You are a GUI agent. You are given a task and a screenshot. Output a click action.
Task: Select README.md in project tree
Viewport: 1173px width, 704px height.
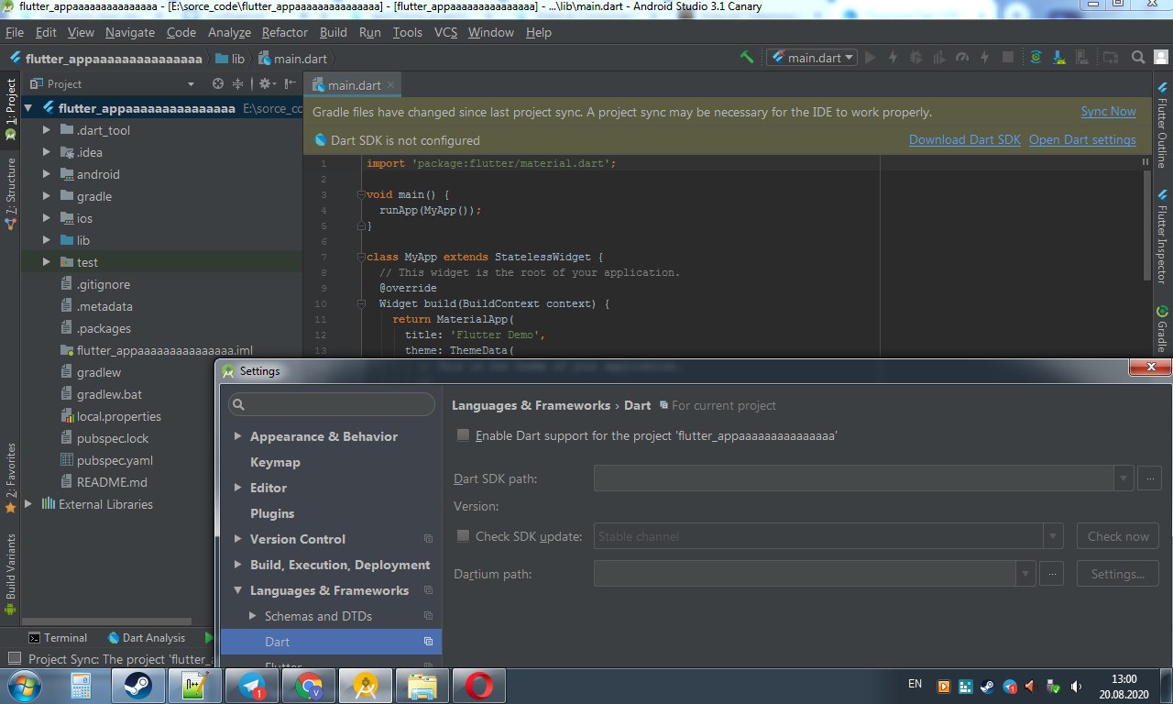112,482
